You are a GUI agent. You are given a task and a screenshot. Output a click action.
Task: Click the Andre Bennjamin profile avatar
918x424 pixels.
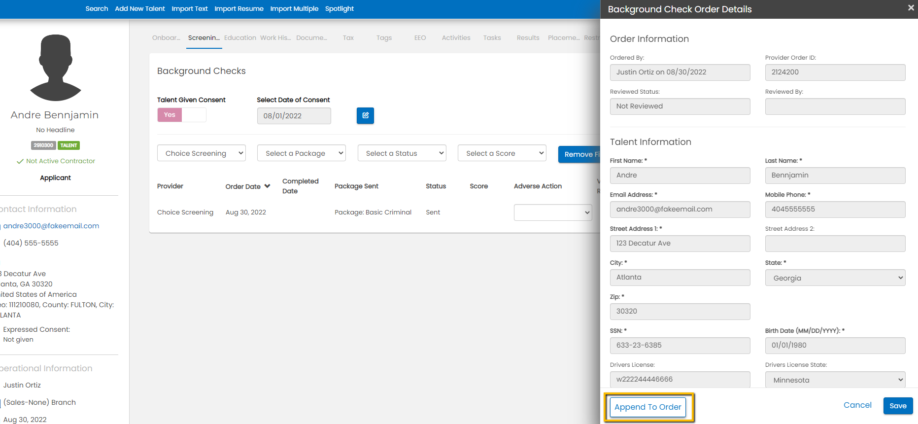point(56,68)
